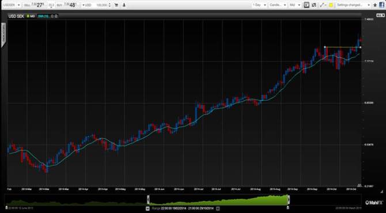Image resolution: width=386 pixels, height=213 pixels.
Task: Click the overview end lock marker
Action: click(288, 208)
